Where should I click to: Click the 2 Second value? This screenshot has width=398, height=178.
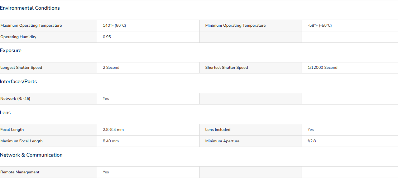click(x=111, y=68)
